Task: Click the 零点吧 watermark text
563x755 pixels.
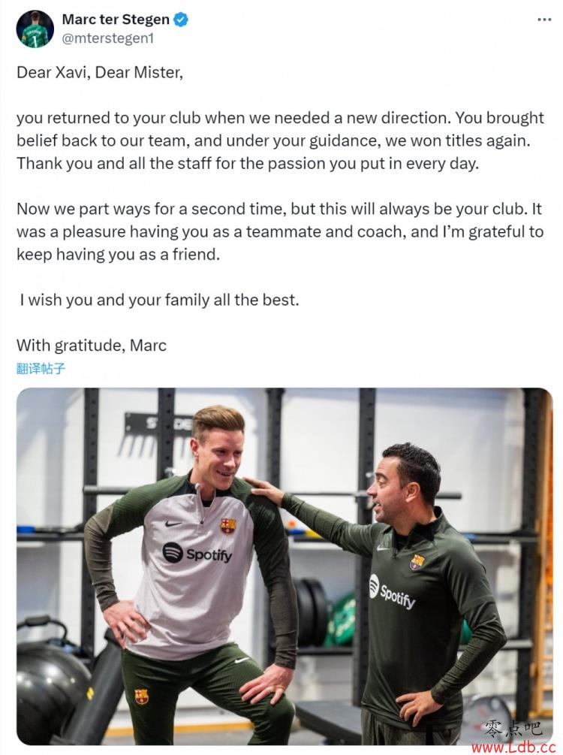Action: click(x=513, y=728)
